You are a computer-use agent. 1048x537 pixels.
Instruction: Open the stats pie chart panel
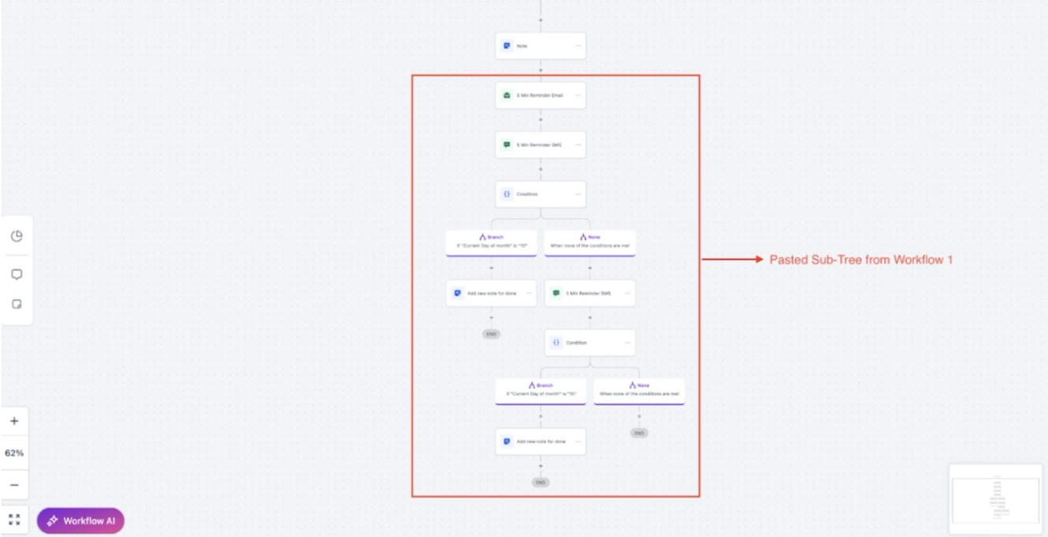tap(17, 236)
